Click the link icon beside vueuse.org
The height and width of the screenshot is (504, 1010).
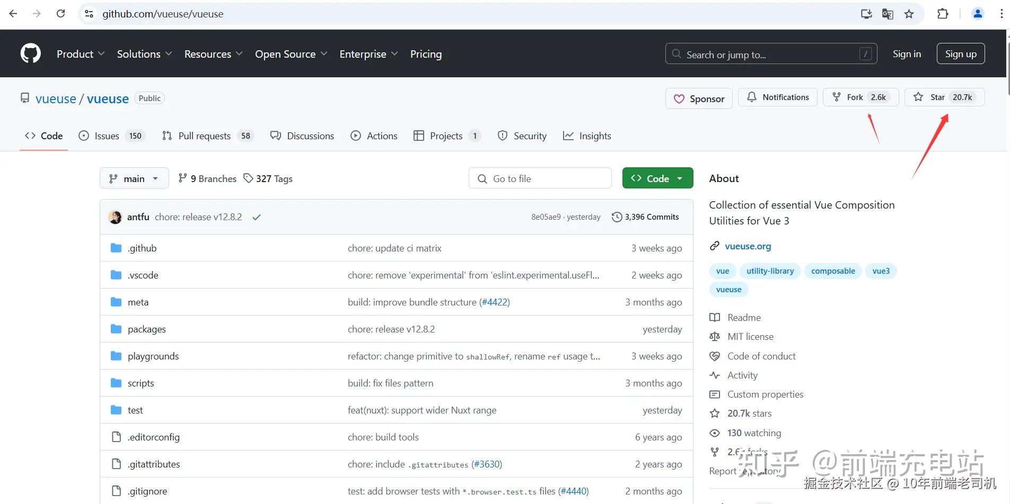click(x=715, y=246)
